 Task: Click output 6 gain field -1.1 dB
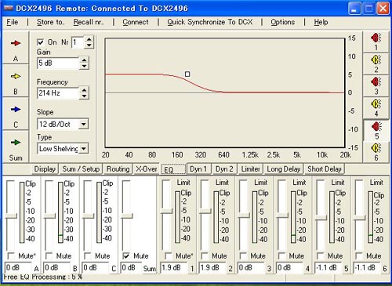click(x=367, y=267)
